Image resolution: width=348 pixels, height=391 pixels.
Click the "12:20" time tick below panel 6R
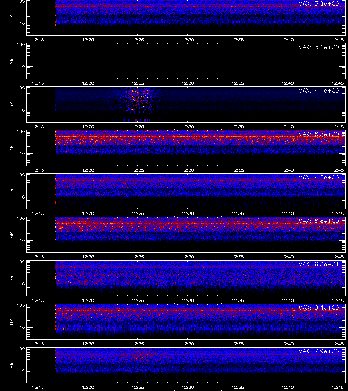[x=88, y=257]
